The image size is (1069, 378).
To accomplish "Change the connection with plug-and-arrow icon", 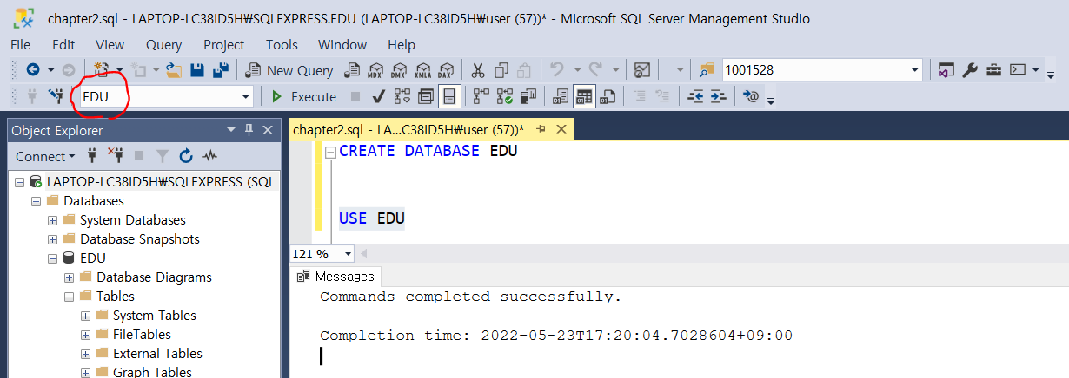I will click(56, 96).
